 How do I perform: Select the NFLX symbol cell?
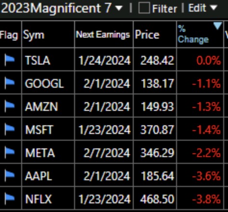(48, 199)
